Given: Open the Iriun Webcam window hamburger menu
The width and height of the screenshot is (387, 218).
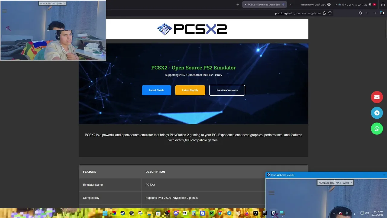Looking at the screenshot, I should click(272, 193).
